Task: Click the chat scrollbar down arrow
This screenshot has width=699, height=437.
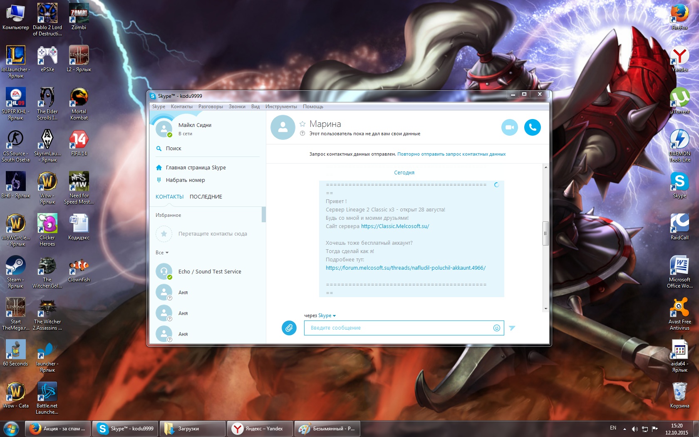Action: 545,309
